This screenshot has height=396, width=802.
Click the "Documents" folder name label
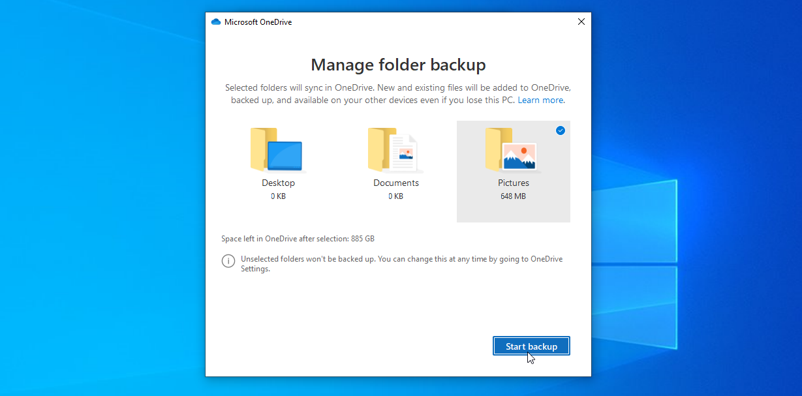pyautogui.click(x=396, y=183)
